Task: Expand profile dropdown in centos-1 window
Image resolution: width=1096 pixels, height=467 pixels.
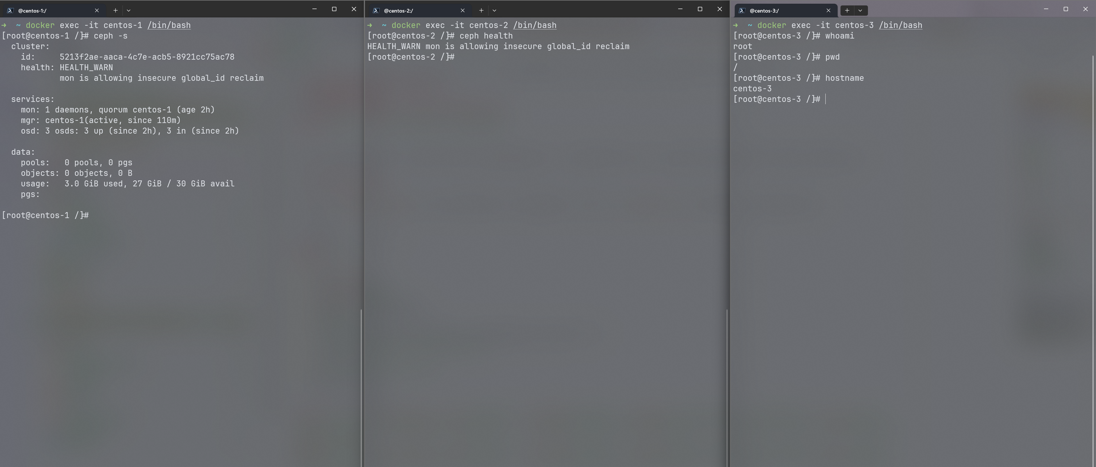Action: [x=129, y=10]
